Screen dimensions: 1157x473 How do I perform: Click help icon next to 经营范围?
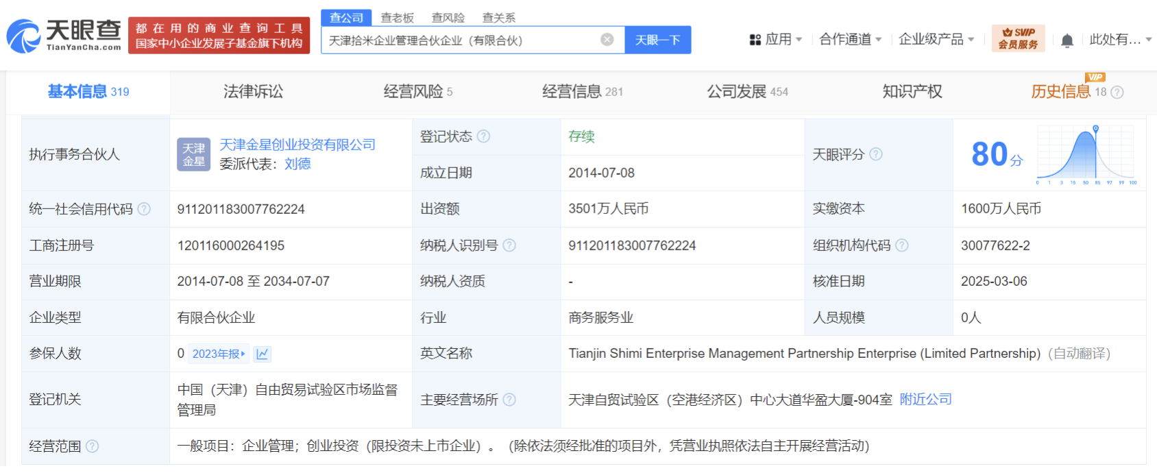coord(93,446)
